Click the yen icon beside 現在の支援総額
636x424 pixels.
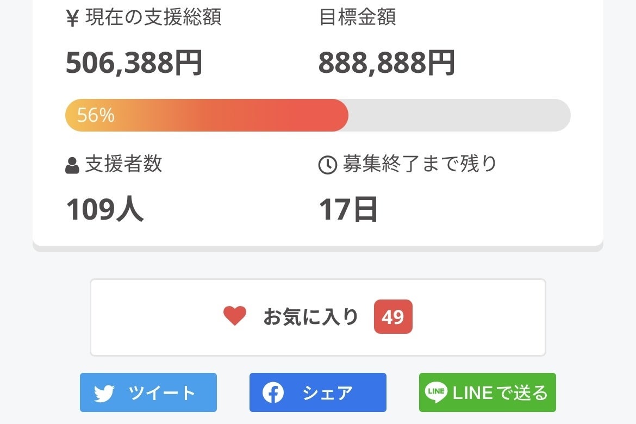pyautogui.click(x=72, y=18)
